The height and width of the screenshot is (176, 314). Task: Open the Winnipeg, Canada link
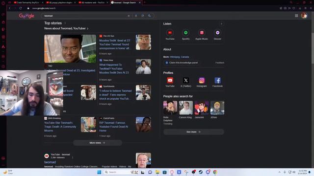click(x=180, y=57)
